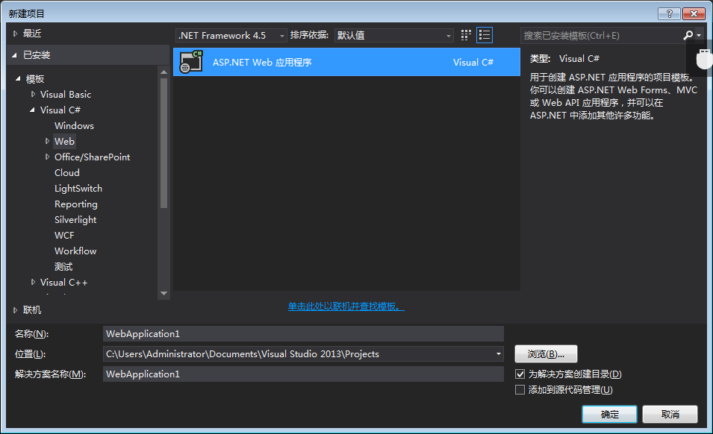Image resolution: width=713 pixels, height=434 pixels.
Task: Click the template tree vertical scrollbar
Action: pos(164,143)
